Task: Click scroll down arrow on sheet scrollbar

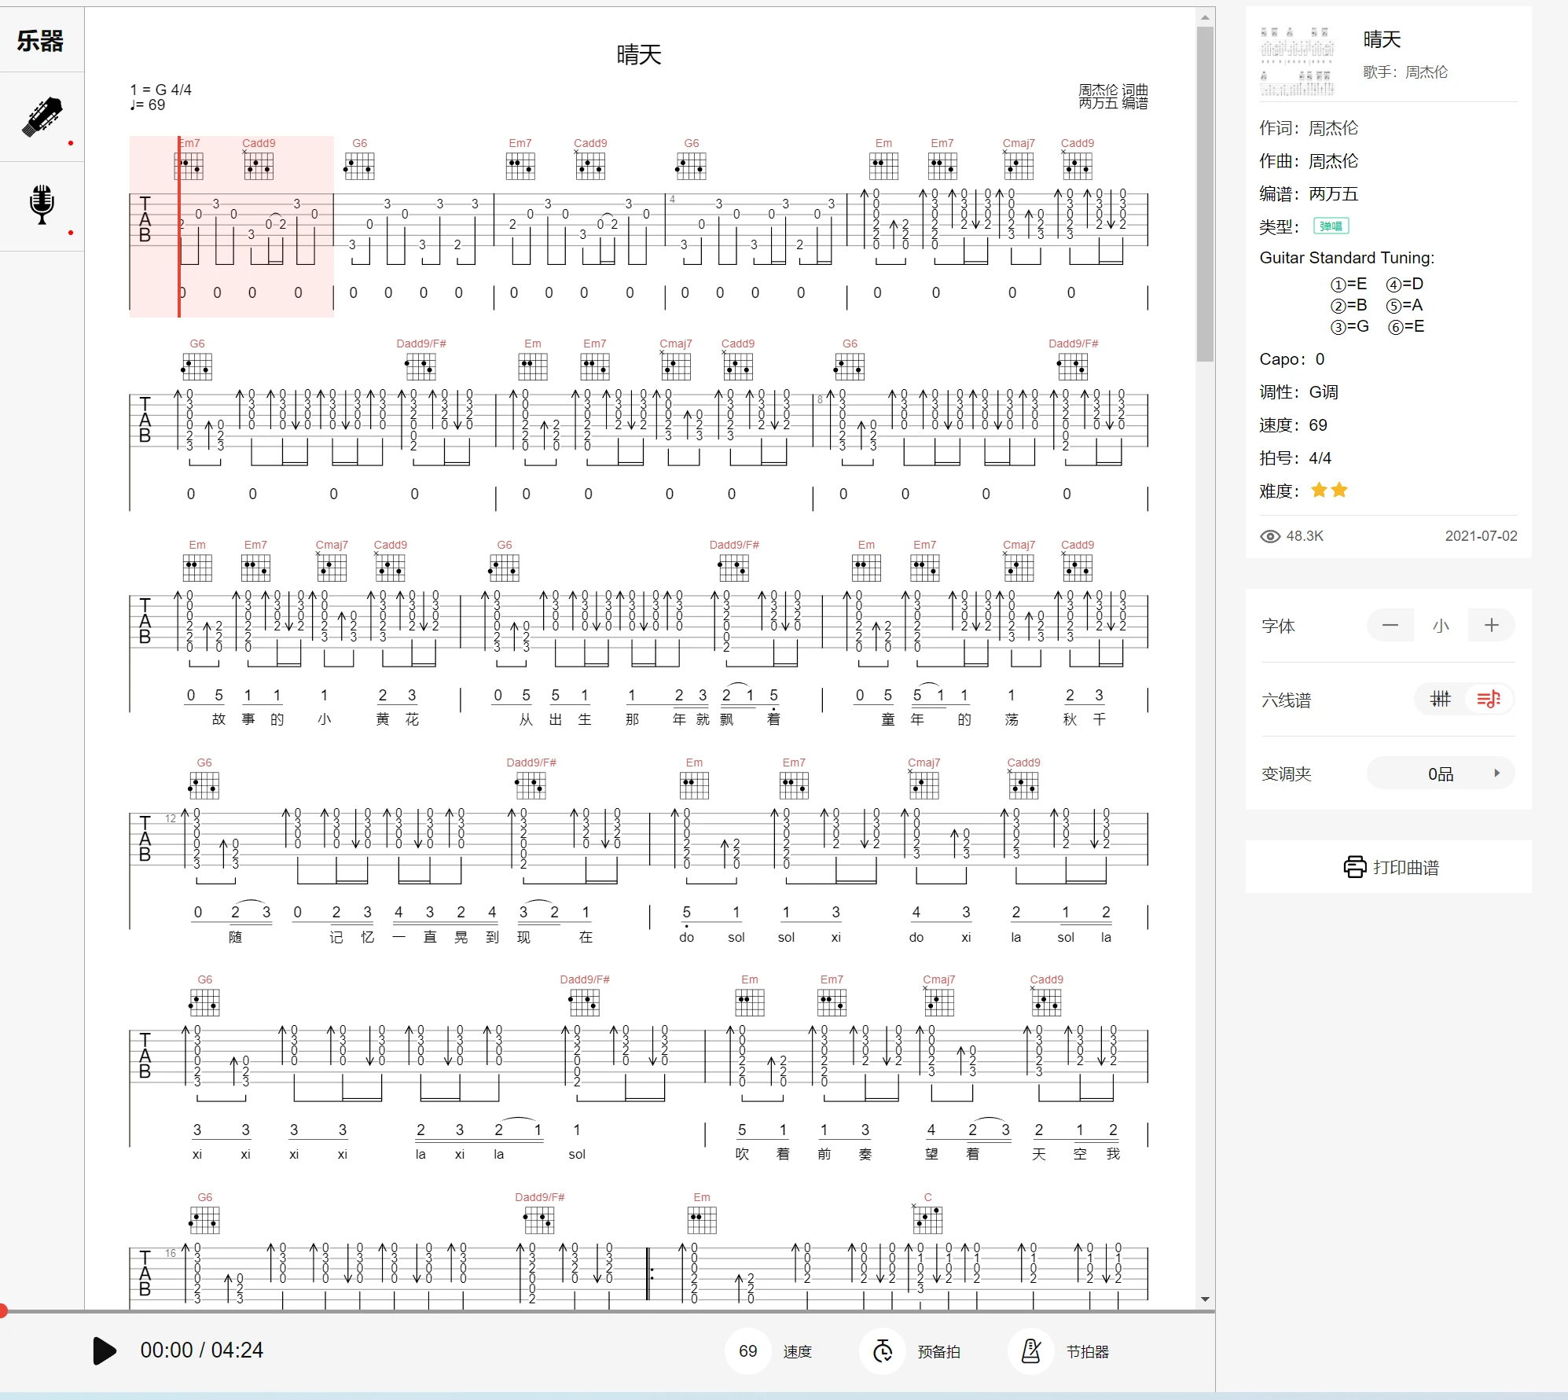Action: 1205,1299
